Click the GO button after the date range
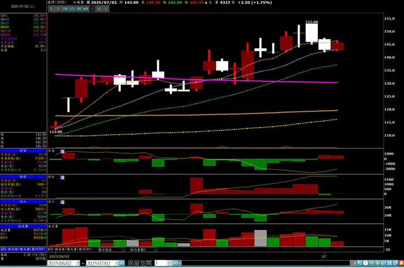This screenshot has width=404, height=268. 122,263
